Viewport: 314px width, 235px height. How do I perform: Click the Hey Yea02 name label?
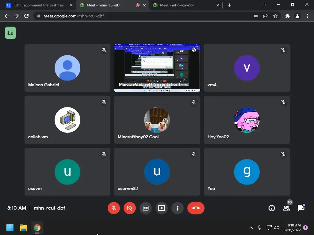pyautogui.click(x=218, y=137)
